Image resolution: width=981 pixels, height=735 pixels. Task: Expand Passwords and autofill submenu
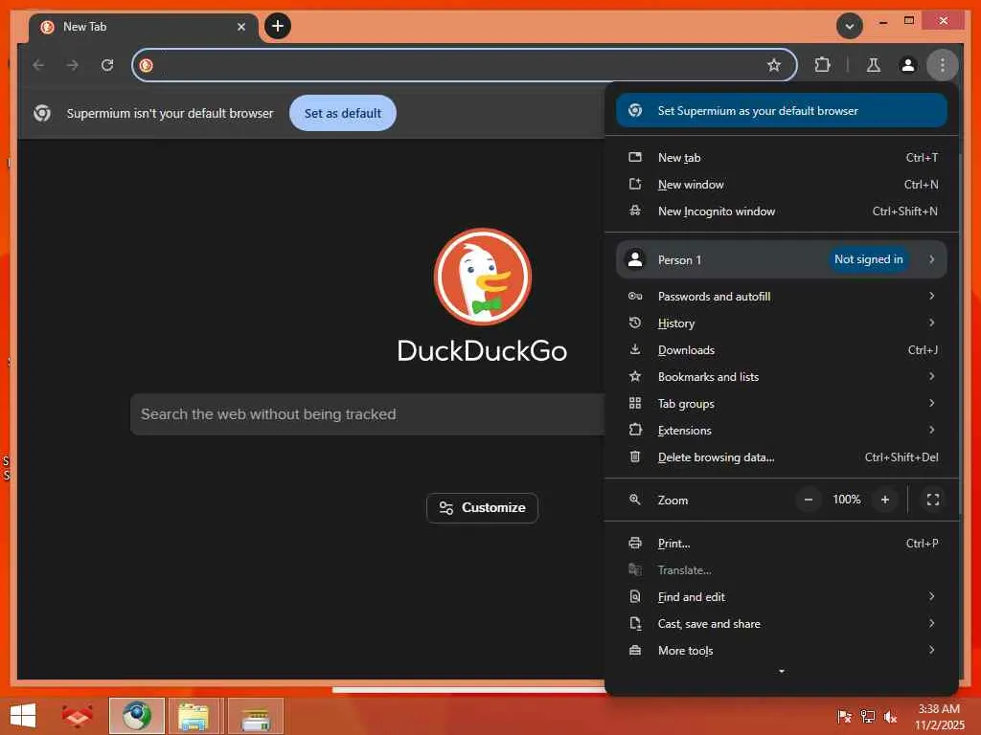tap(782, 297)
